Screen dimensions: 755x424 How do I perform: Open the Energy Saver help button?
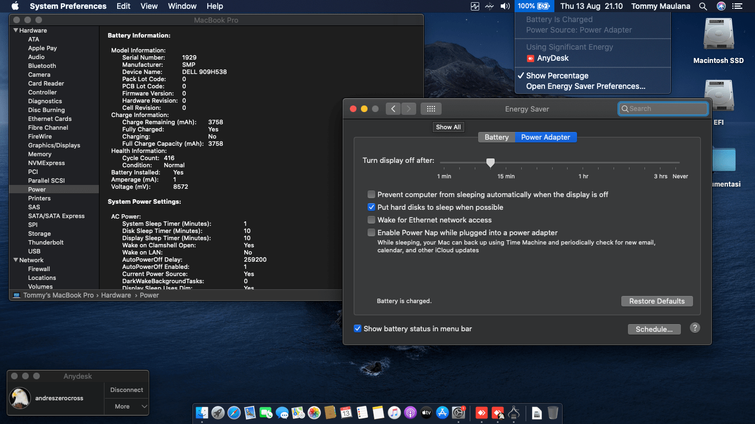(695, 328)
